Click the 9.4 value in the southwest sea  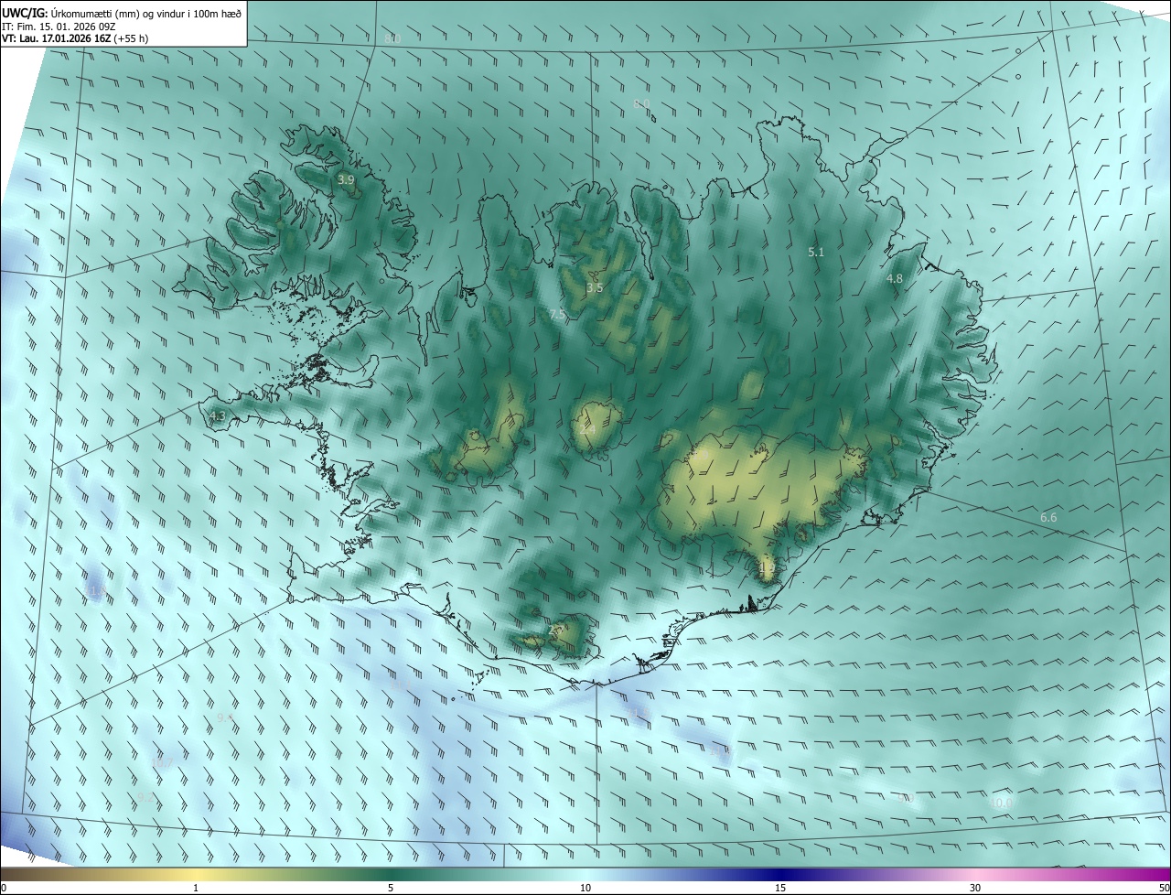[225, 718]
